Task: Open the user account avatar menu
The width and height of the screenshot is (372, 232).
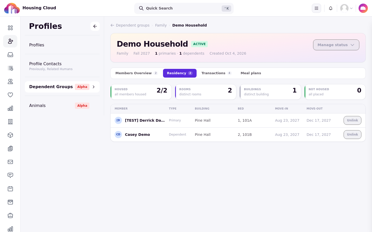Action: click(x=346, y=8)
